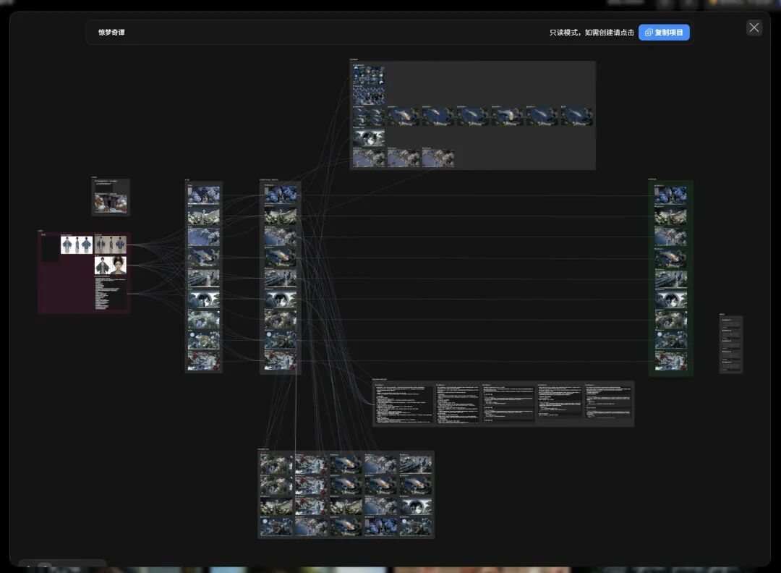Click the moon gate image in bottom grid
The height and width of the screenshot is (573, 781).
(416, 506)
